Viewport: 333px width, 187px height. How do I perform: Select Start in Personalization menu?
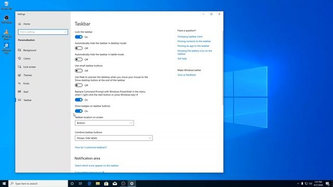point(26,91)
